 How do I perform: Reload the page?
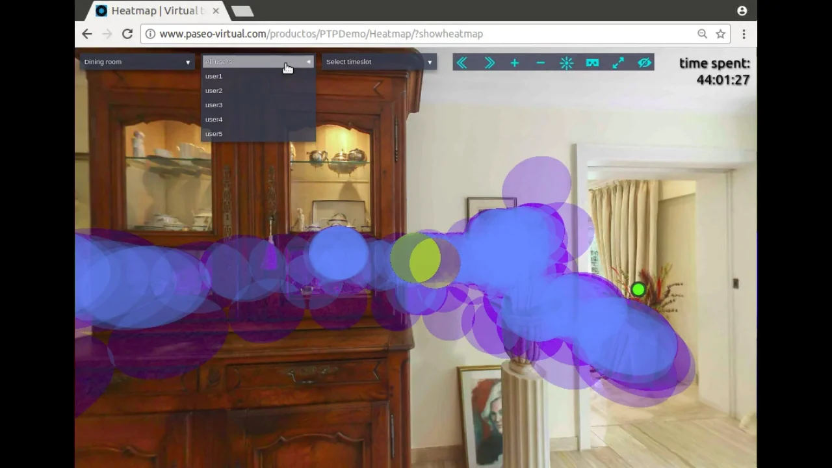127,34
